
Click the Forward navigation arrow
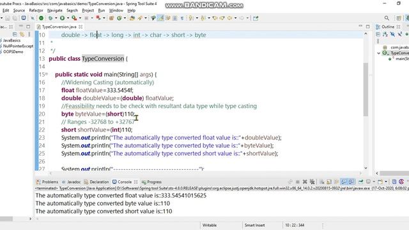(242, 18)
